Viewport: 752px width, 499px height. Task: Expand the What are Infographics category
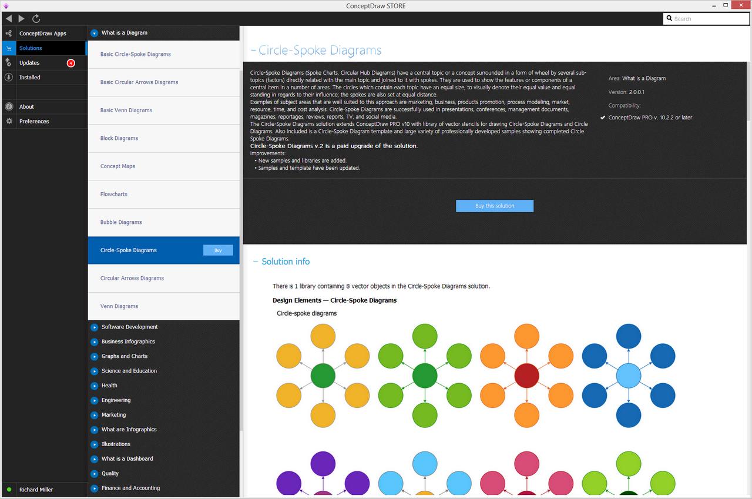coord(95,430)
